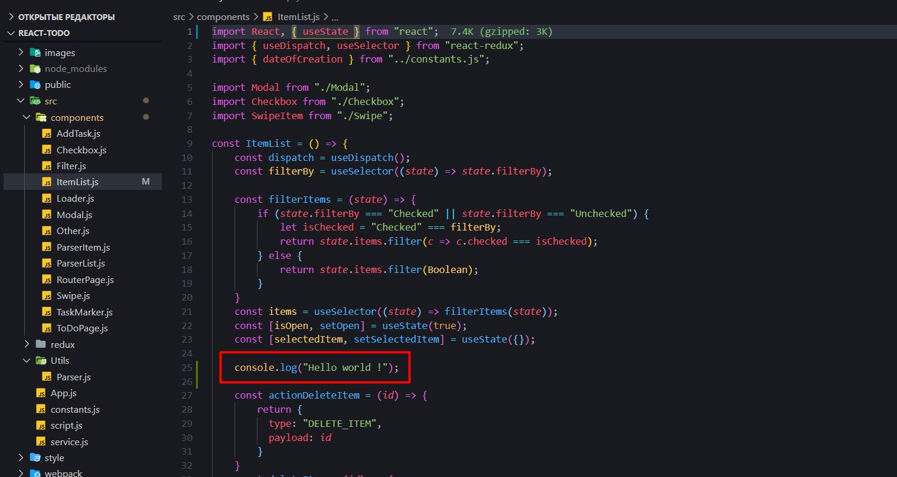
Task: Click the node_modules folder icon
Action: click(x=35, y=68)
